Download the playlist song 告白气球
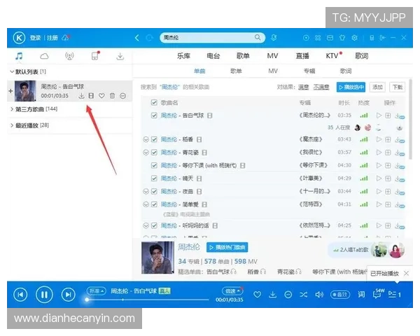This screenshot has height=336, width=420. [x=81, y=96]
